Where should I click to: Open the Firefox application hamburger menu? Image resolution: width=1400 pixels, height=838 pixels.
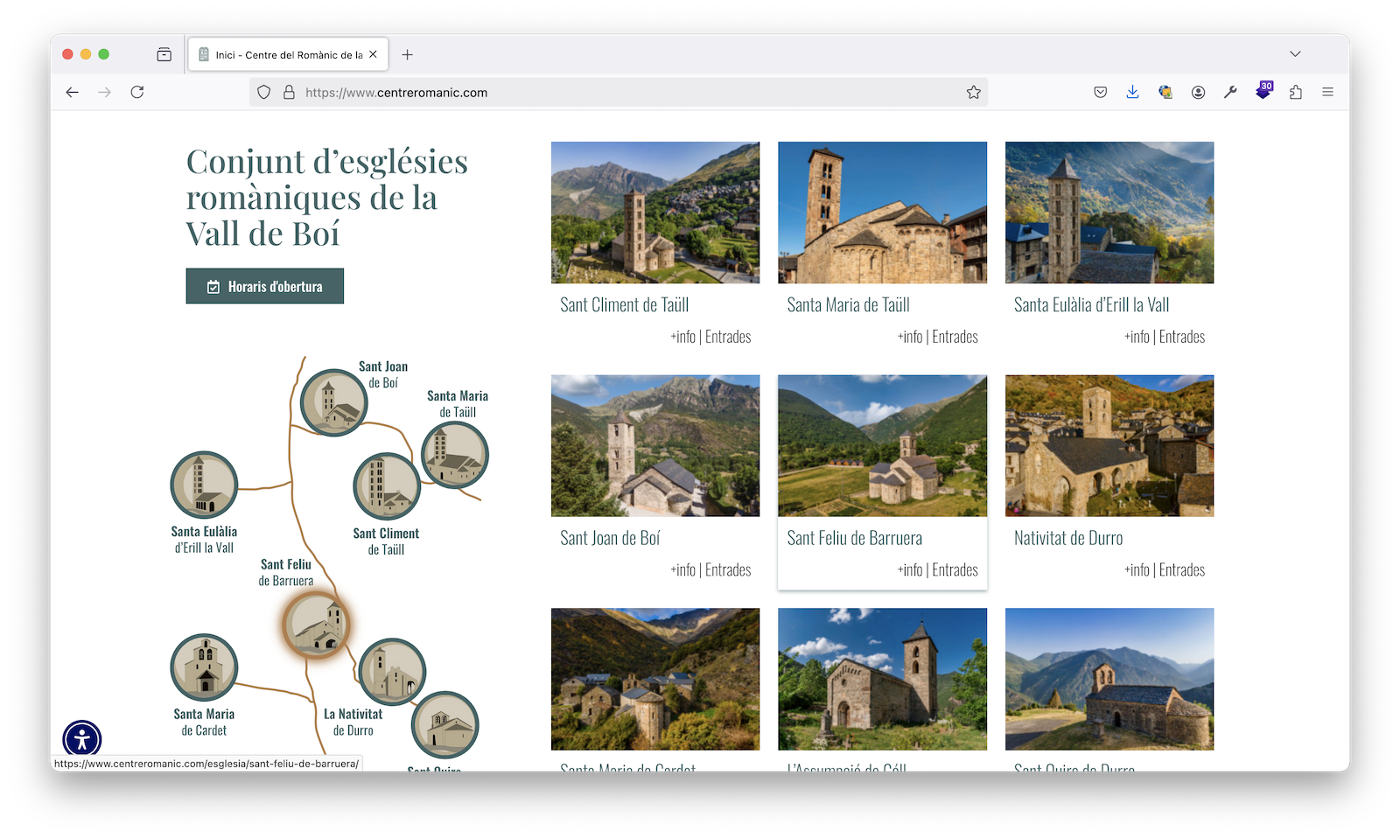(x=1327, y=92)
